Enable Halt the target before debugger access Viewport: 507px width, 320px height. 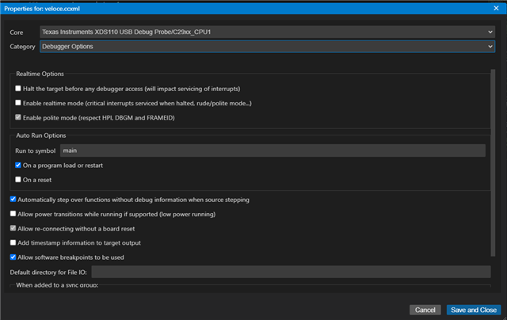(x=19, y=88)
